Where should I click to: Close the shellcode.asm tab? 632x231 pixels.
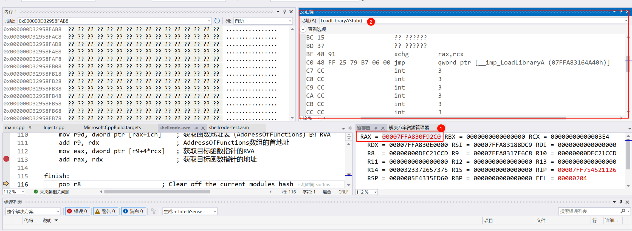click(203, 128)
